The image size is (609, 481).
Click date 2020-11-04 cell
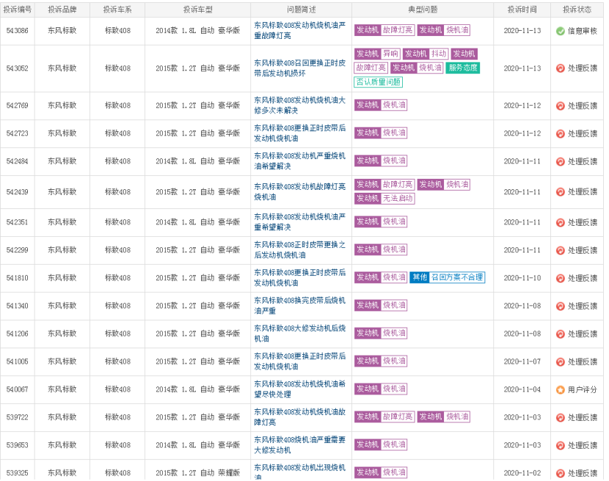point(522,389)
